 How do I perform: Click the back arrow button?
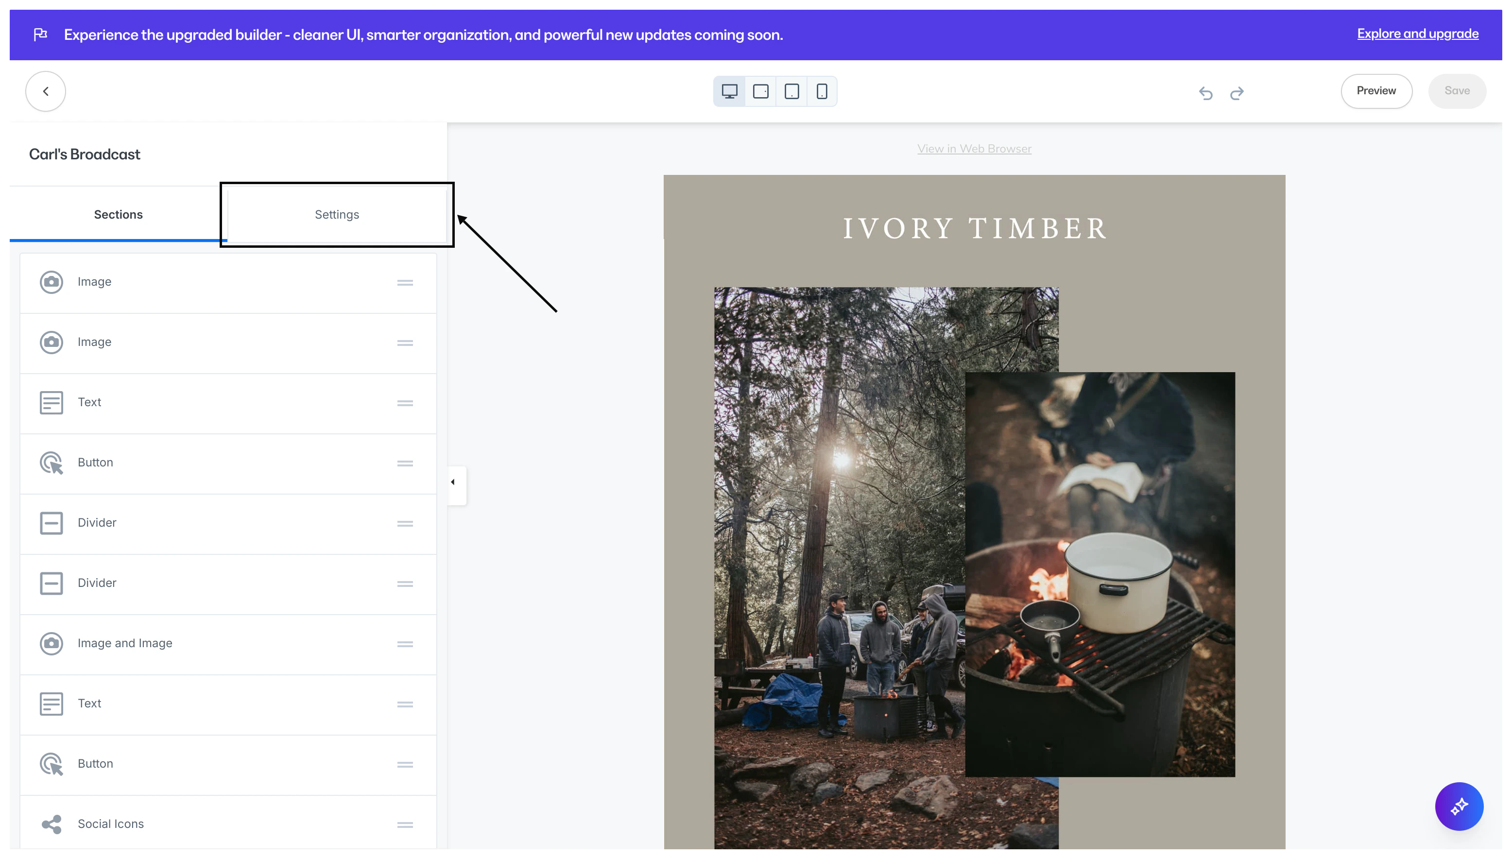click(45, 91)
